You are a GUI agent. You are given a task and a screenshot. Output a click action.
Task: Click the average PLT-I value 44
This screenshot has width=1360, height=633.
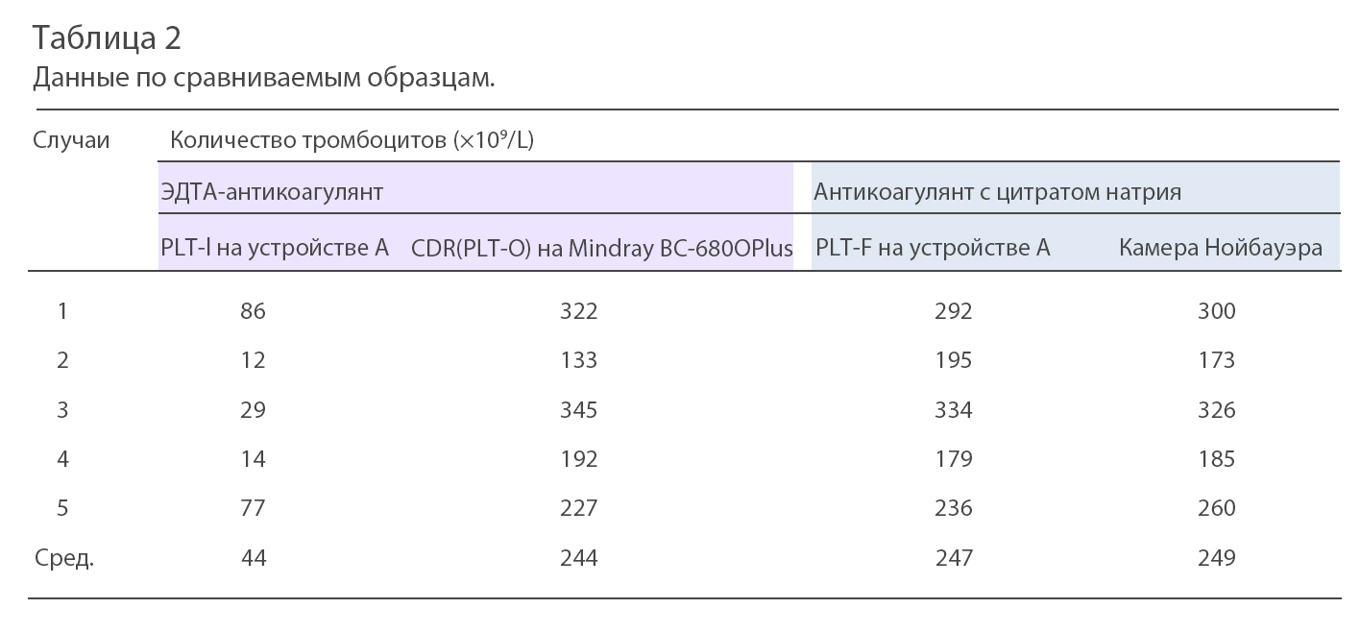click(x=253, y=558)
